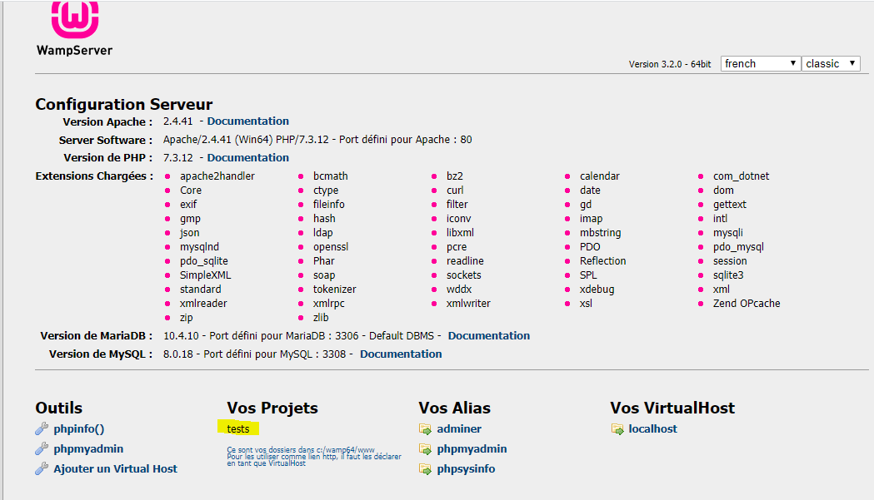Open Documentation for PHP version
The width and height of the screenshot is (874, 500).
pos(247,157)
